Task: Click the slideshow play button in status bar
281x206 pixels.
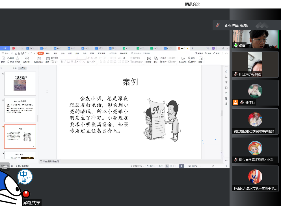Action: [181, 166]
